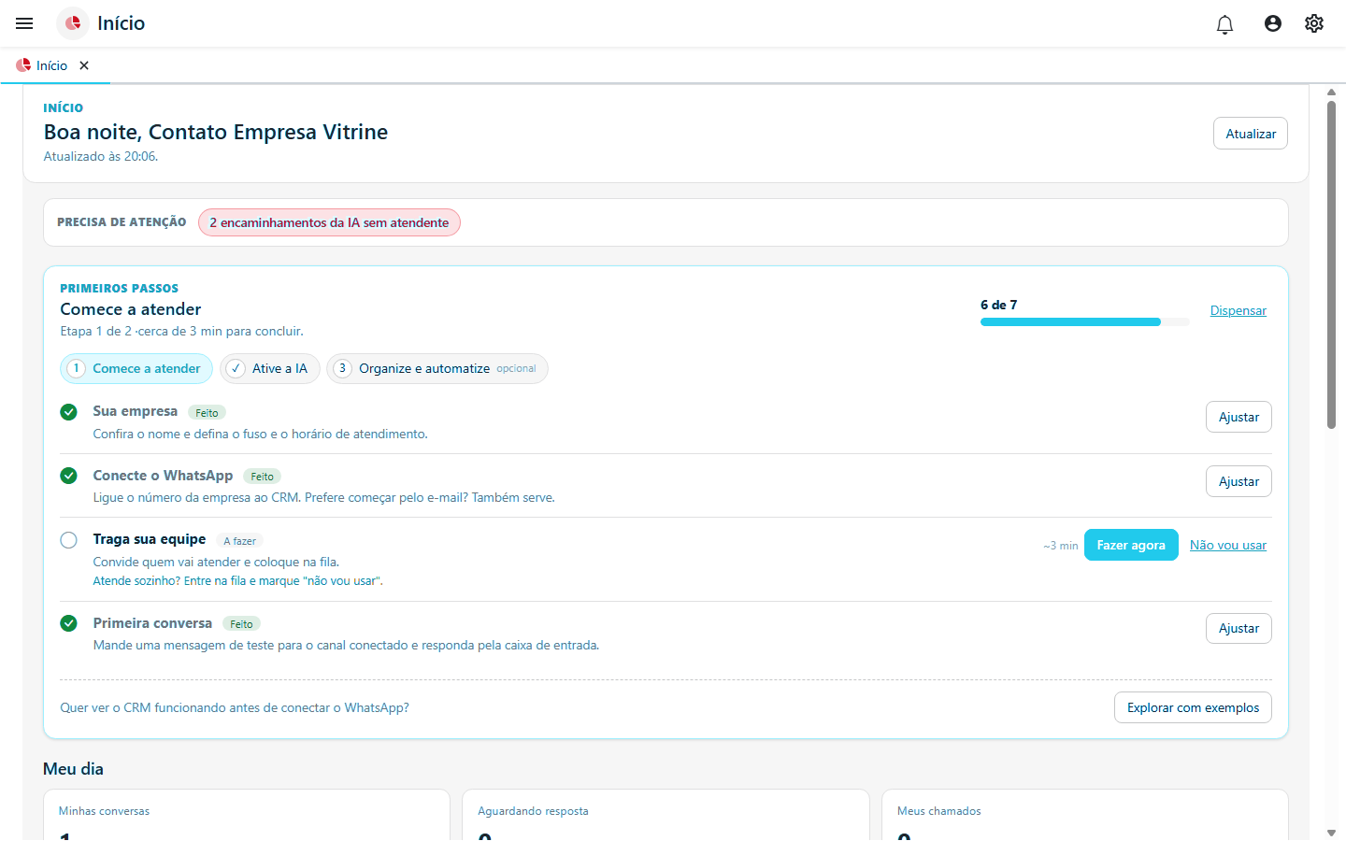The image size is (1346, 841).
Task: Click the red pie-chart app logo in the header
Action: click(x=73, y=23)
